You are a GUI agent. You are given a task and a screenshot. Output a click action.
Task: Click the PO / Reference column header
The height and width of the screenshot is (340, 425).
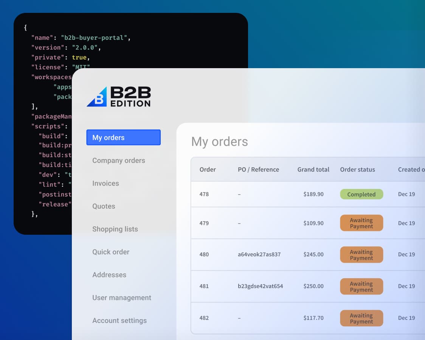[258, 170]
